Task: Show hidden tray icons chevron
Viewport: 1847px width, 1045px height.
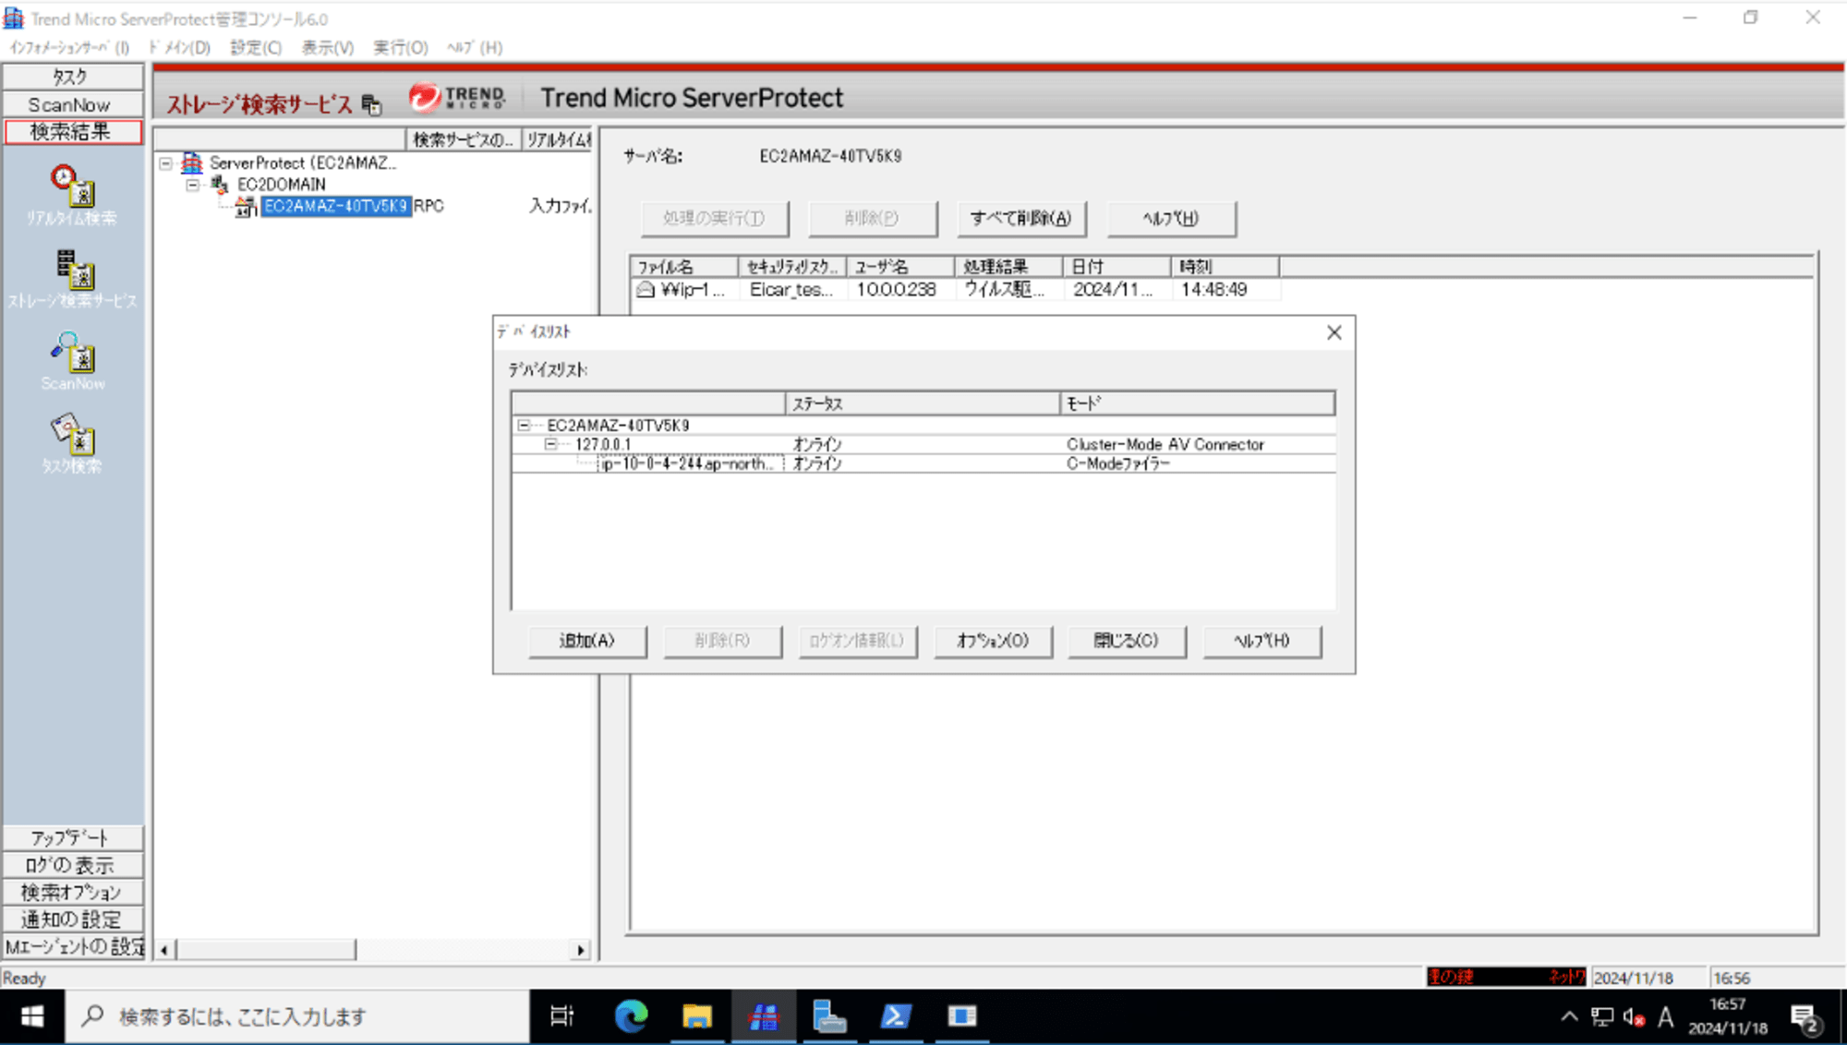Action: point(1569,1017)
